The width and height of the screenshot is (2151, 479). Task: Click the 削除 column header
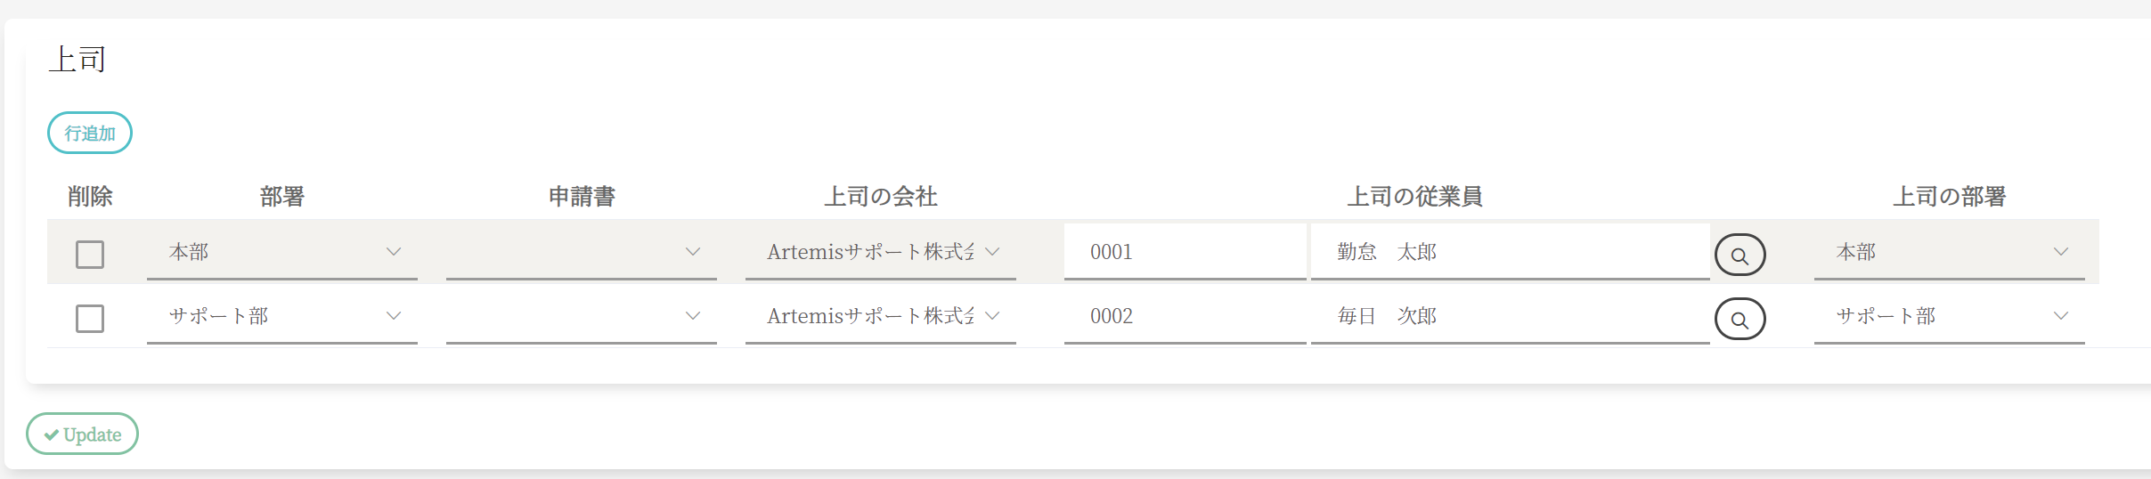[x=90, y=197]
